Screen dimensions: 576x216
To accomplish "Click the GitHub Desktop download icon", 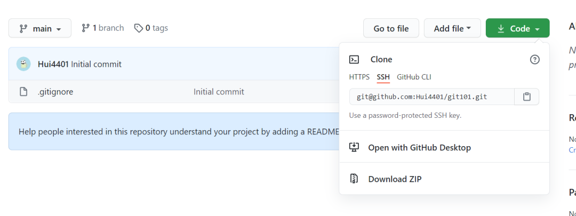I will [354, 148].
